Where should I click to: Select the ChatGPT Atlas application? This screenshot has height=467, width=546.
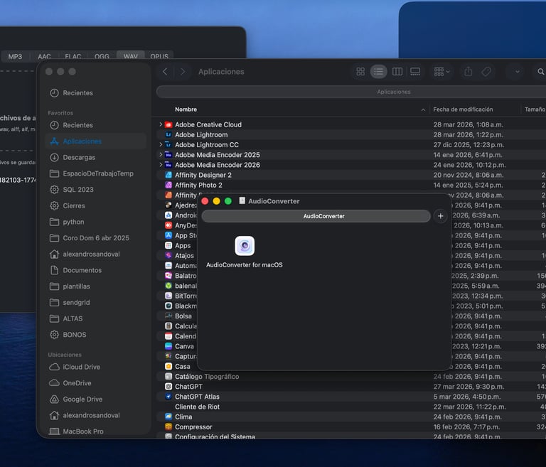(x=197, y=397)
